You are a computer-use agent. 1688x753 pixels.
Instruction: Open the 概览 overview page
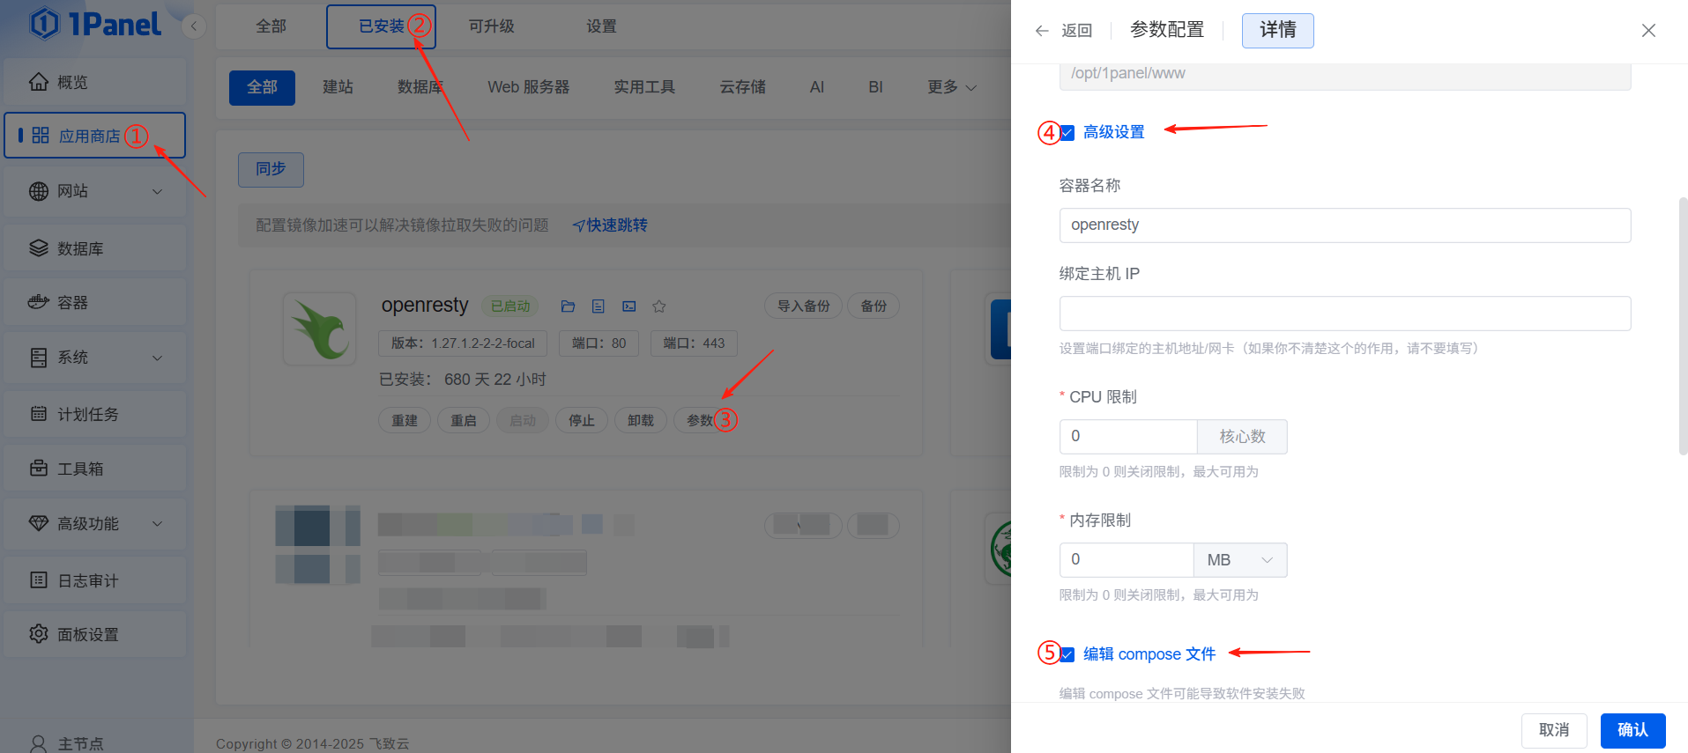pyautogui.click(x=94, y=82)
